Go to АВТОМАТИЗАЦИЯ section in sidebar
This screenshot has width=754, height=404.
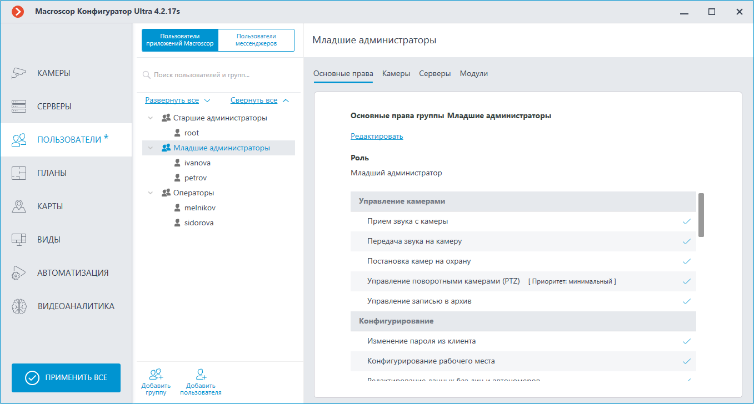click(x=66, y=272)
